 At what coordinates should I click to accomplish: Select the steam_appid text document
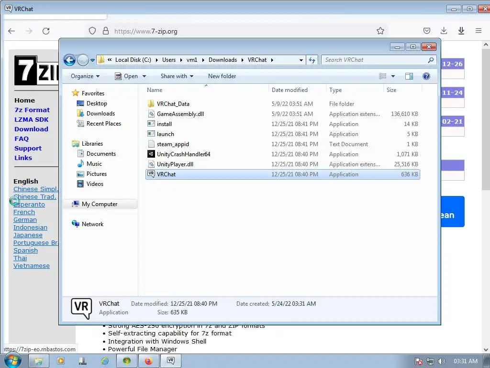point(282,144)
